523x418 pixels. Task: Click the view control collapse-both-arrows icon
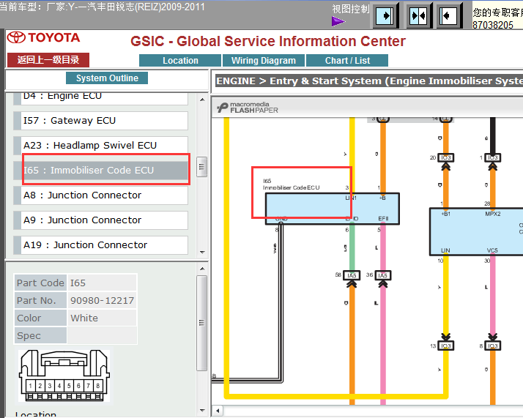coord(418,15)
